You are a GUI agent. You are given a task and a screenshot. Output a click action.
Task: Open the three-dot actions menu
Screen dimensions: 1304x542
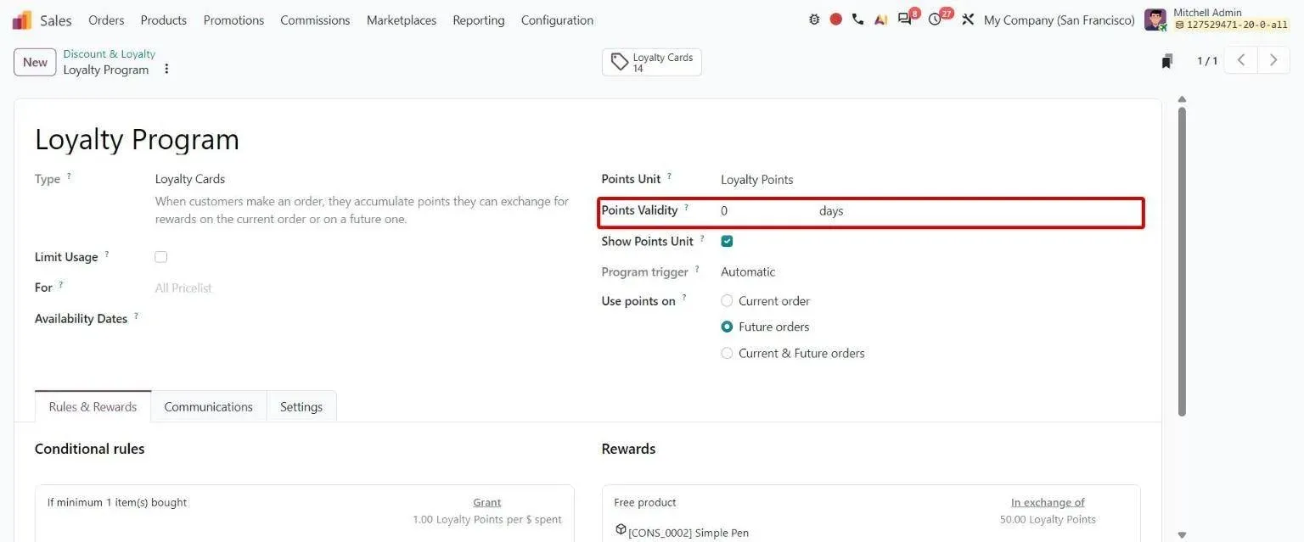(x=166, y=69)
